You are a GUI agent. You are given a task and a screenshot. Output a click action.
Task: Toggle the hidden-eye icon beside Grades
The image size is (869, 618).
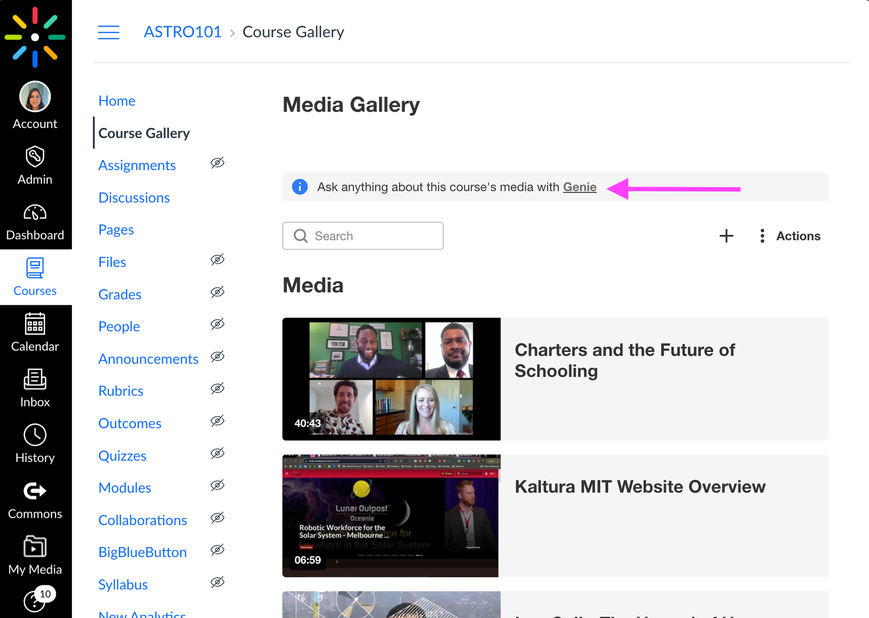(x=217, y=292)
